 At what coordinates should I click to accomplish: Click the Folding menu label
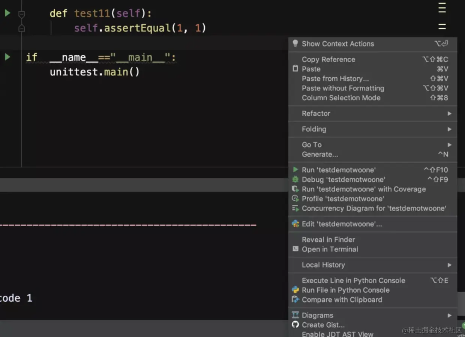pos(314,129)
